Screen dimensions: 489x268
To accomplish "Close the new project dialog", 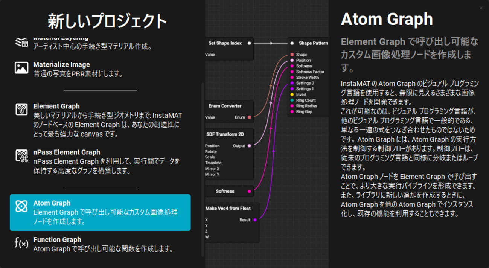I will point(481,8).
